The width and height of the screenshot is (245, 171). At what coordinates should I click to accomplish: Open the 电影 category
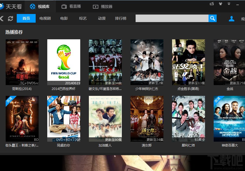point(64,18)
